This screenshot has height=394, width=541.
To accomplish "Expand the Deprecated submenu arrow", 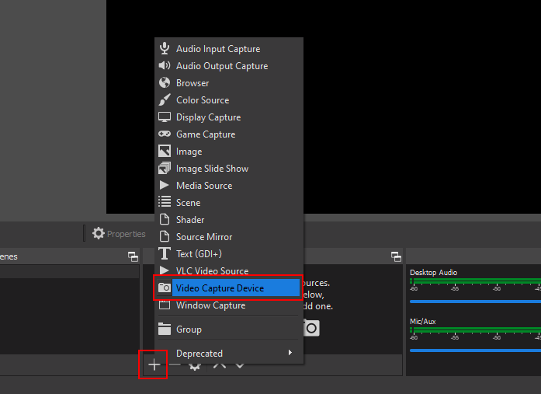I will [290, 353].
